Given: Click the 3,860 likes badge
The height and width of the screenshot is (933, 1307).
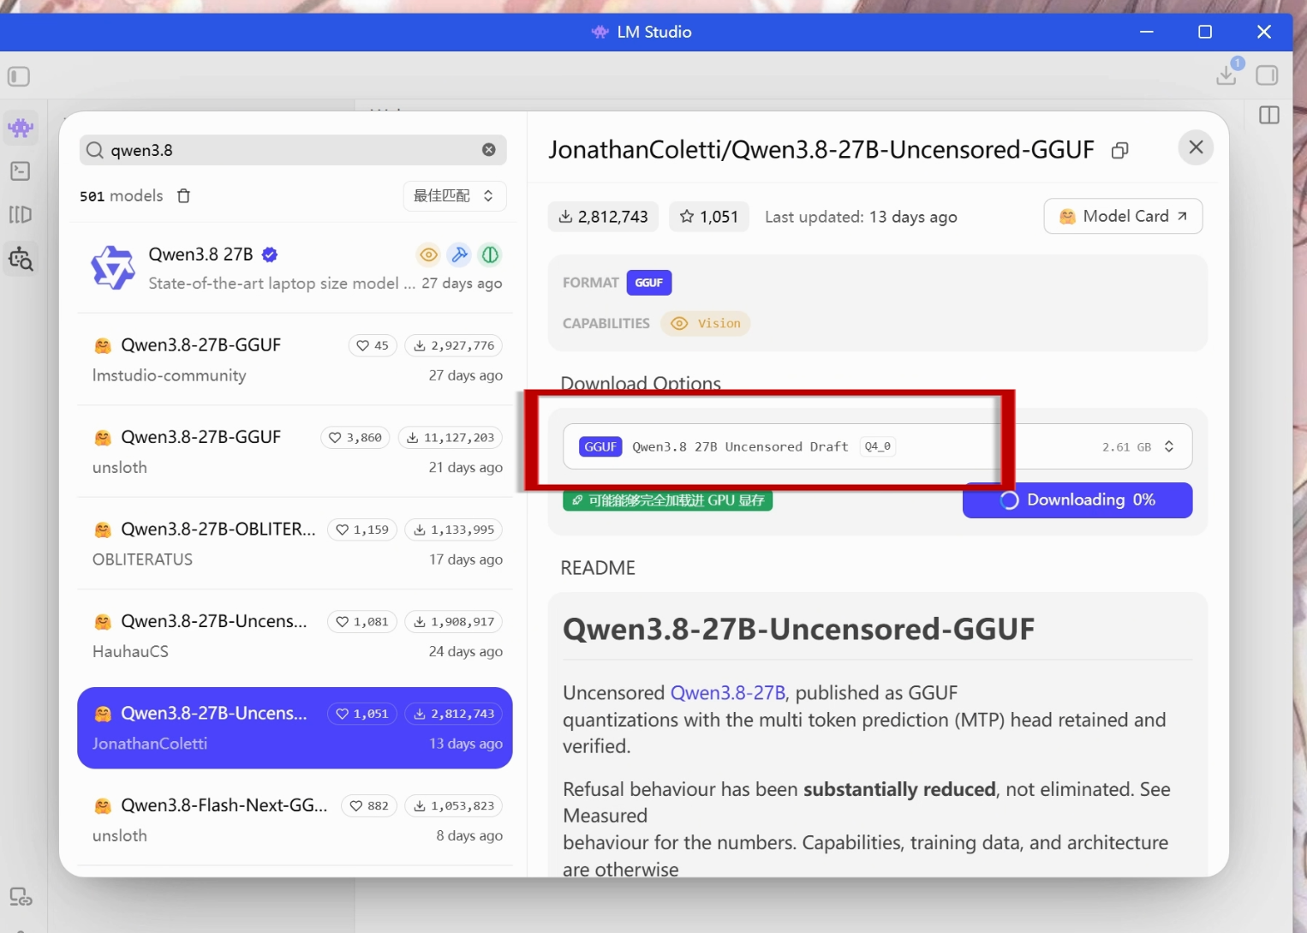Looking at the screenshot, I should (355, 438).
